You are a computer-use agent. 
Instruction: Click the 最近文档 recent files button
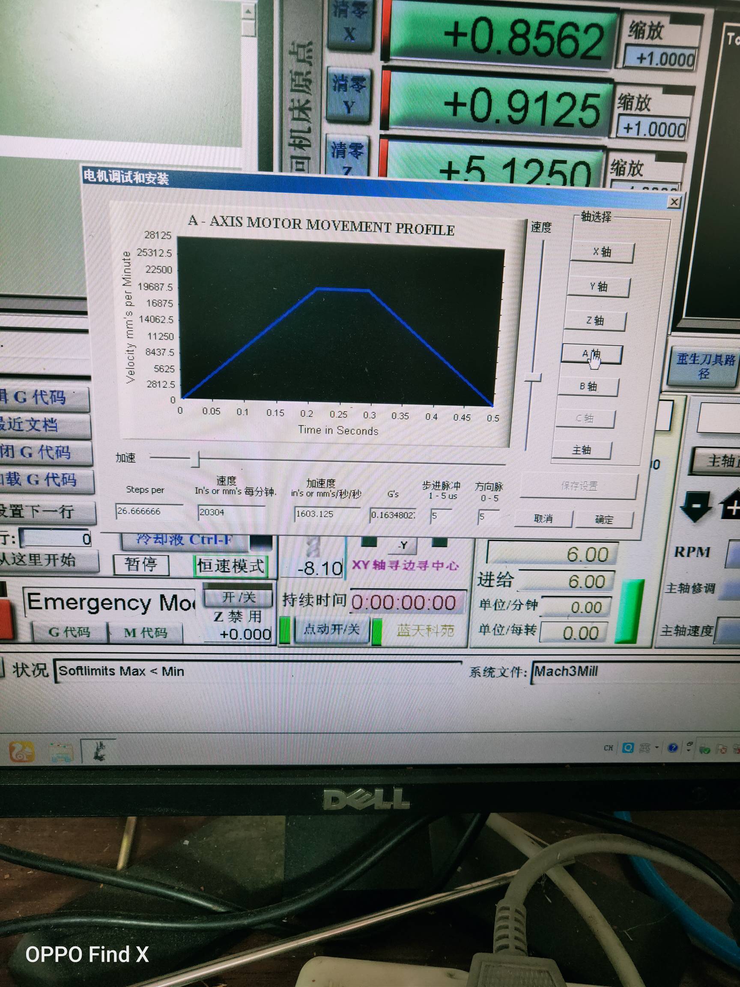pos(45,425)
